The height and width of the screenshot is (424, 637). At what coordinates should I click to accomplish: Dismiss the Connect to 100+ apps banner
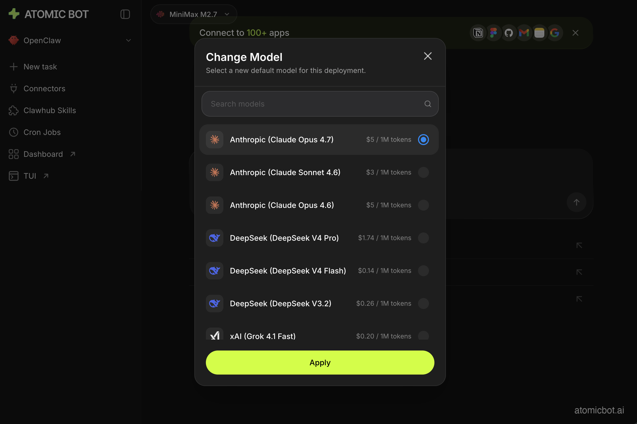tap(575, 33)
